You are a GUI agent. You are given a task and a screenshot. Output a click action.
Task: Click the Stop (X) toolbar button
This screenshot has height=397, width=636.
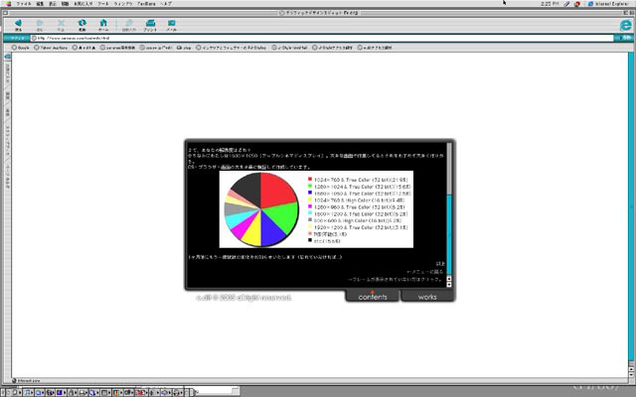pyautogui.click(x=61, y=25)
